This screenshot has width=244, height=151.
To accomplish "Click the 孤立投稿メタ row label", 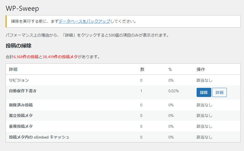I will (x=21, y=116).
